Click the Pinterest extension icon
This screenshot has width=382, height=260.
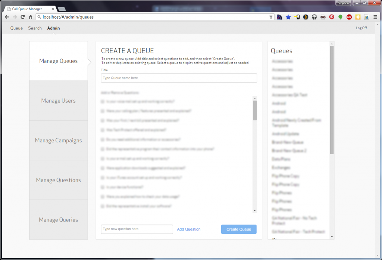pos(332,17)
